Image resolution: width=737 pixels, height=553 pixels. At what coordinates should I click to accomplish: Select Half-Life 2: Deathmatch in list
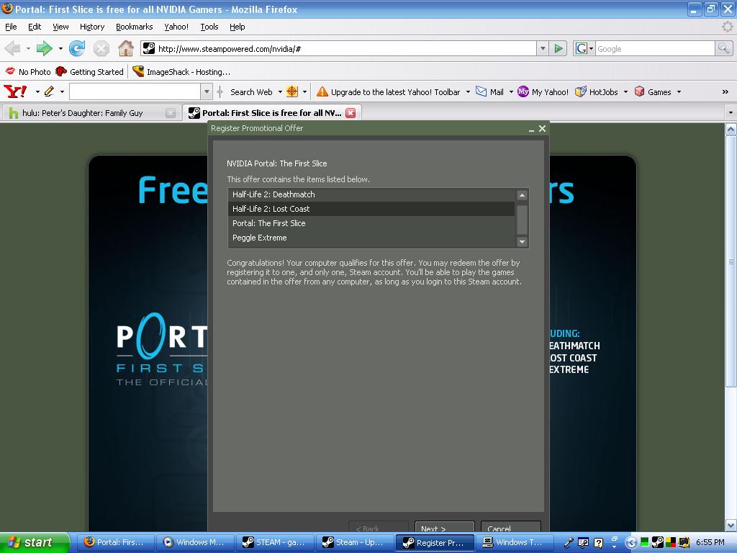[273, 194]
